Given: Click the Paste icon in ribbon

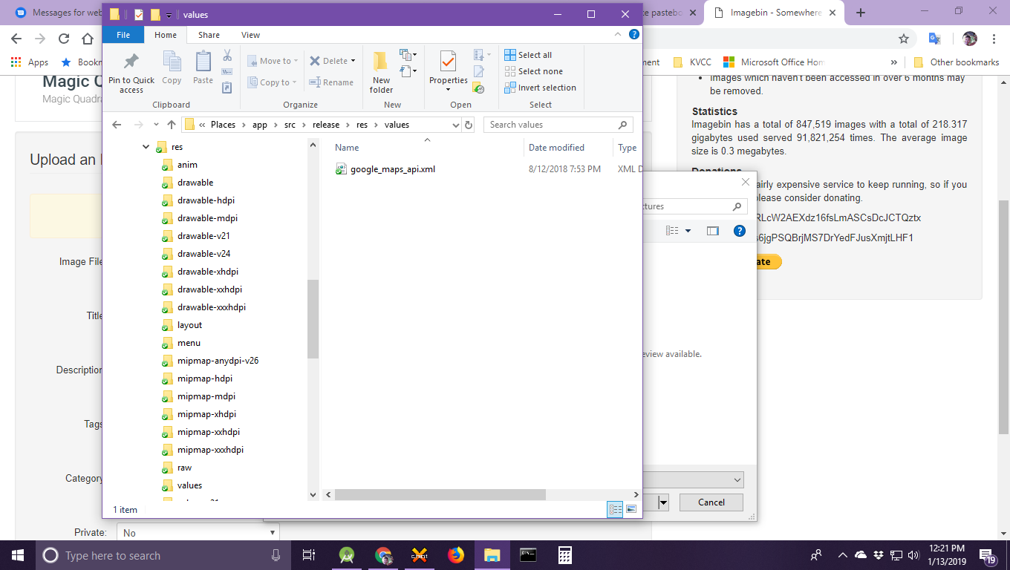Looking at the screenshot, I should [x=203, y=68].
